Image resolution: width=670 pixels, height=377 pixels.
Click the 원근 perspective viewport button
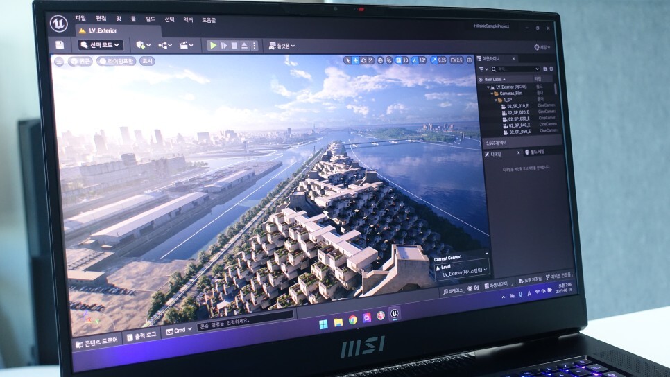(x=80, y=62)
